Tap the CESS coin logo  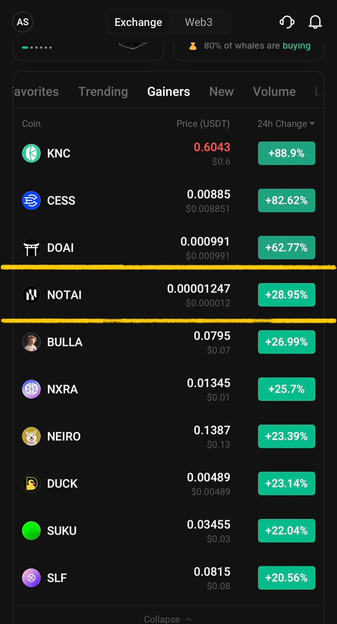31,201
